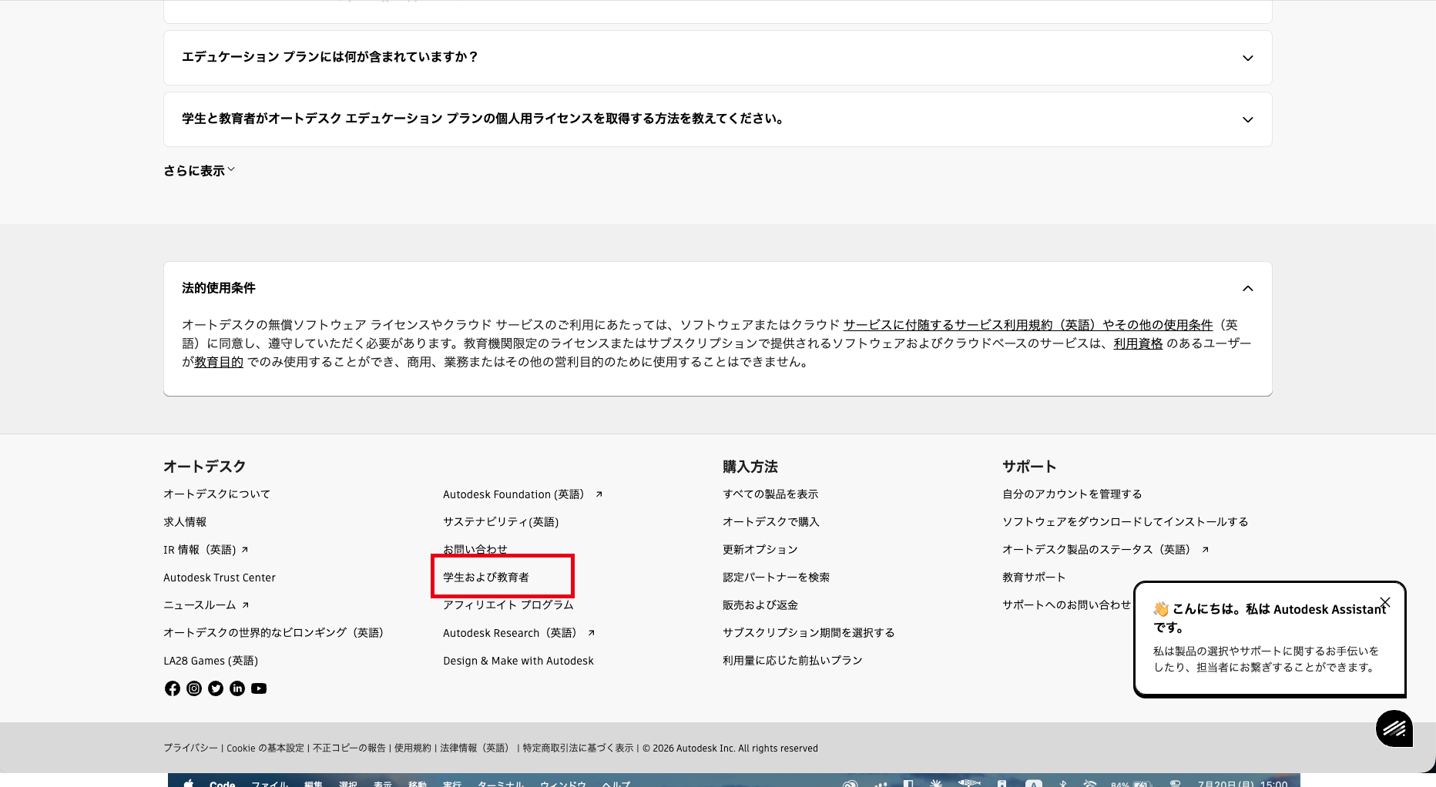This screenshot has width=1436, height=787.
Task: Collapse the 法的使用条件 section
Action: tap(1248, 288)
